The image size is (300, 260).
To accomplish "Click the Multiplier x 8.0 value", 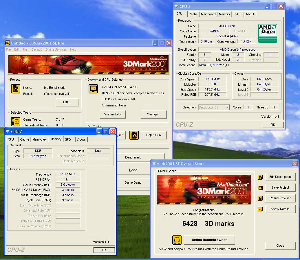I will pyautogui.click(x=212, y=84).
